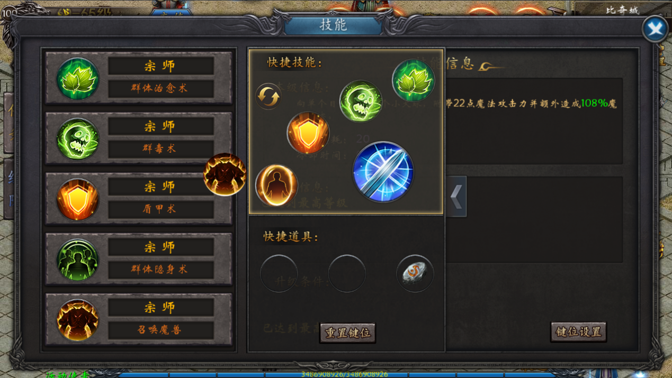672x378 pixels.
Task: Select the 群体隐身术 skill name label
Action: pyautogui.click(x=160, y=269)
